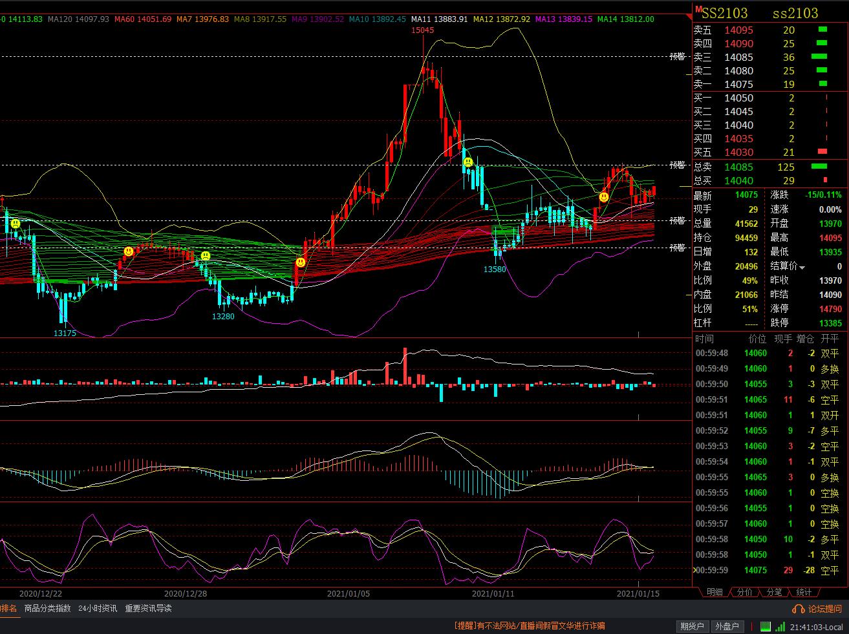Open the 论坛提问 forum link
This screenshot has width=849, height=634.
(x=825, y=609)
